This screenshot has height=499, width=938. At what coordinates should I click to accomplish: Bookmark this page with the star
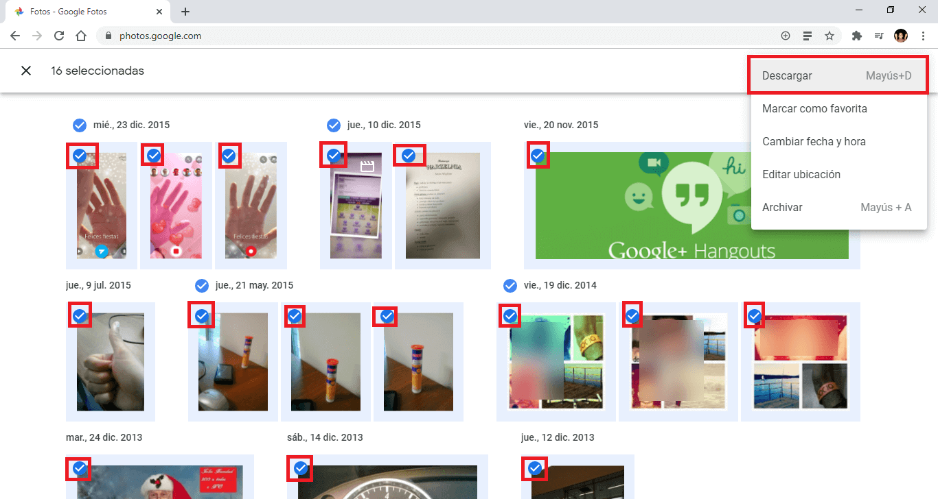pyautogui.click(x=830, y=36)
